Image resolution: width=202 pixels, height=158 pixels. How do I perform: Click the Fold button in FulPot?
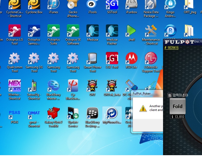[x=178, y=106]
